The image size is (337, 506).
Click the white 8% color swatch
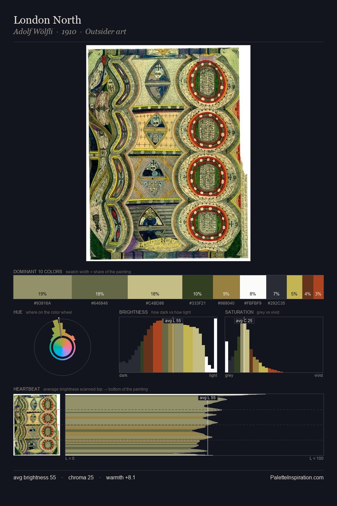click(x=253, y=287)
